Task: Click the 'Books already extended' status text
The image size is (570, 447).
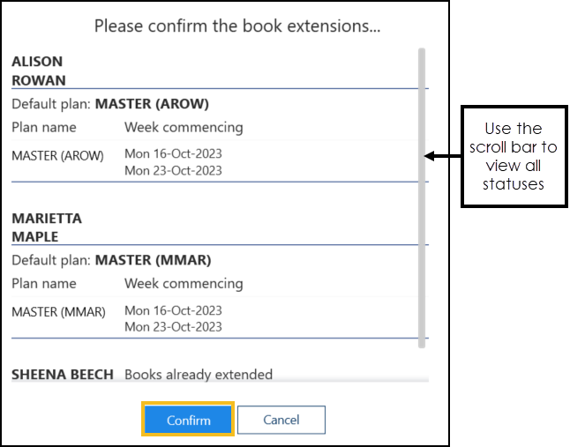Action: pyautogui.click(x=199, y=374)
